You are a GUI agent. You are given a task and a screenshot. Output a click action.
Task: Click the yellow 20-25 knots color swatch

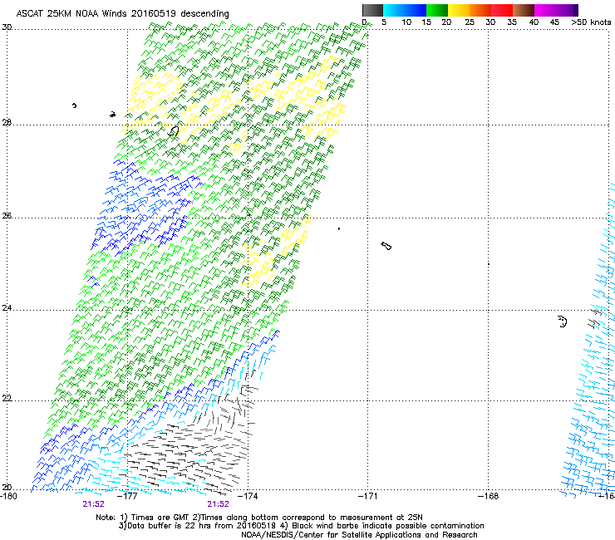point(459,10)
